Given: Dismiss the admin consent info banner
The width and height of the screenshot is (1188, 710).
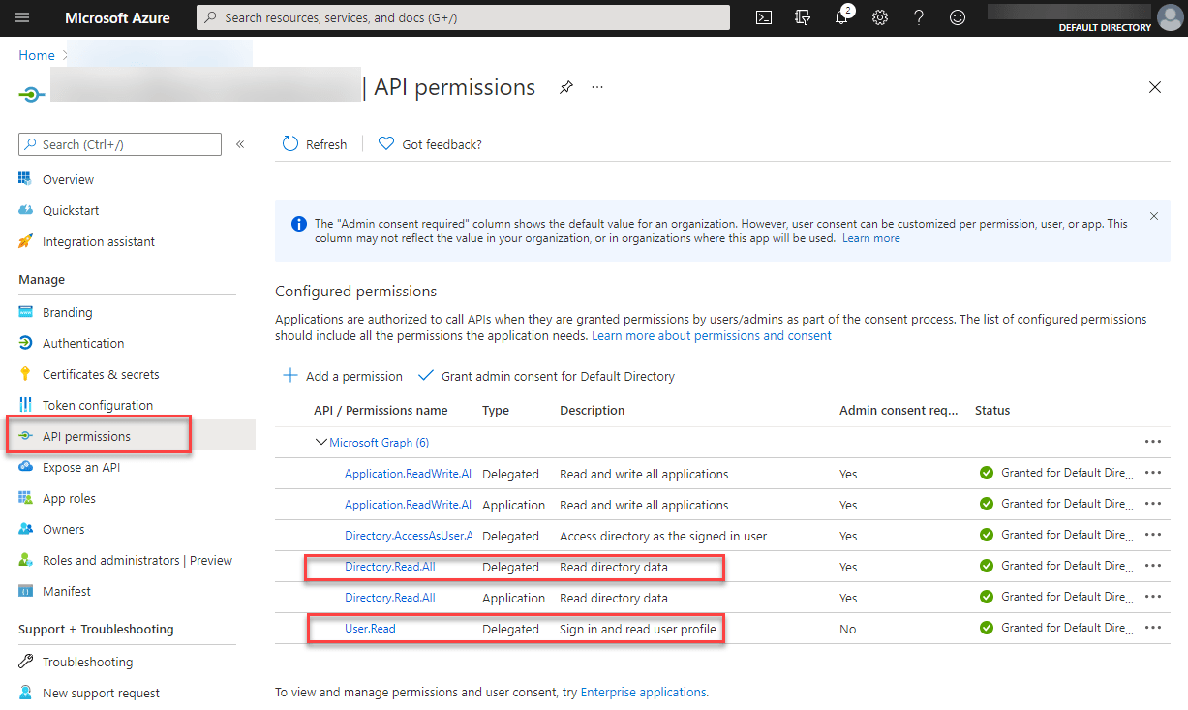Looking at the screenshot, I should (1153, 216).
